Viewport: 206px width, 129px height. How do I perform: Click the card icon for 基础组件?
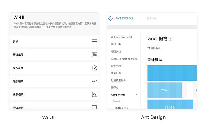coord(95,55)
